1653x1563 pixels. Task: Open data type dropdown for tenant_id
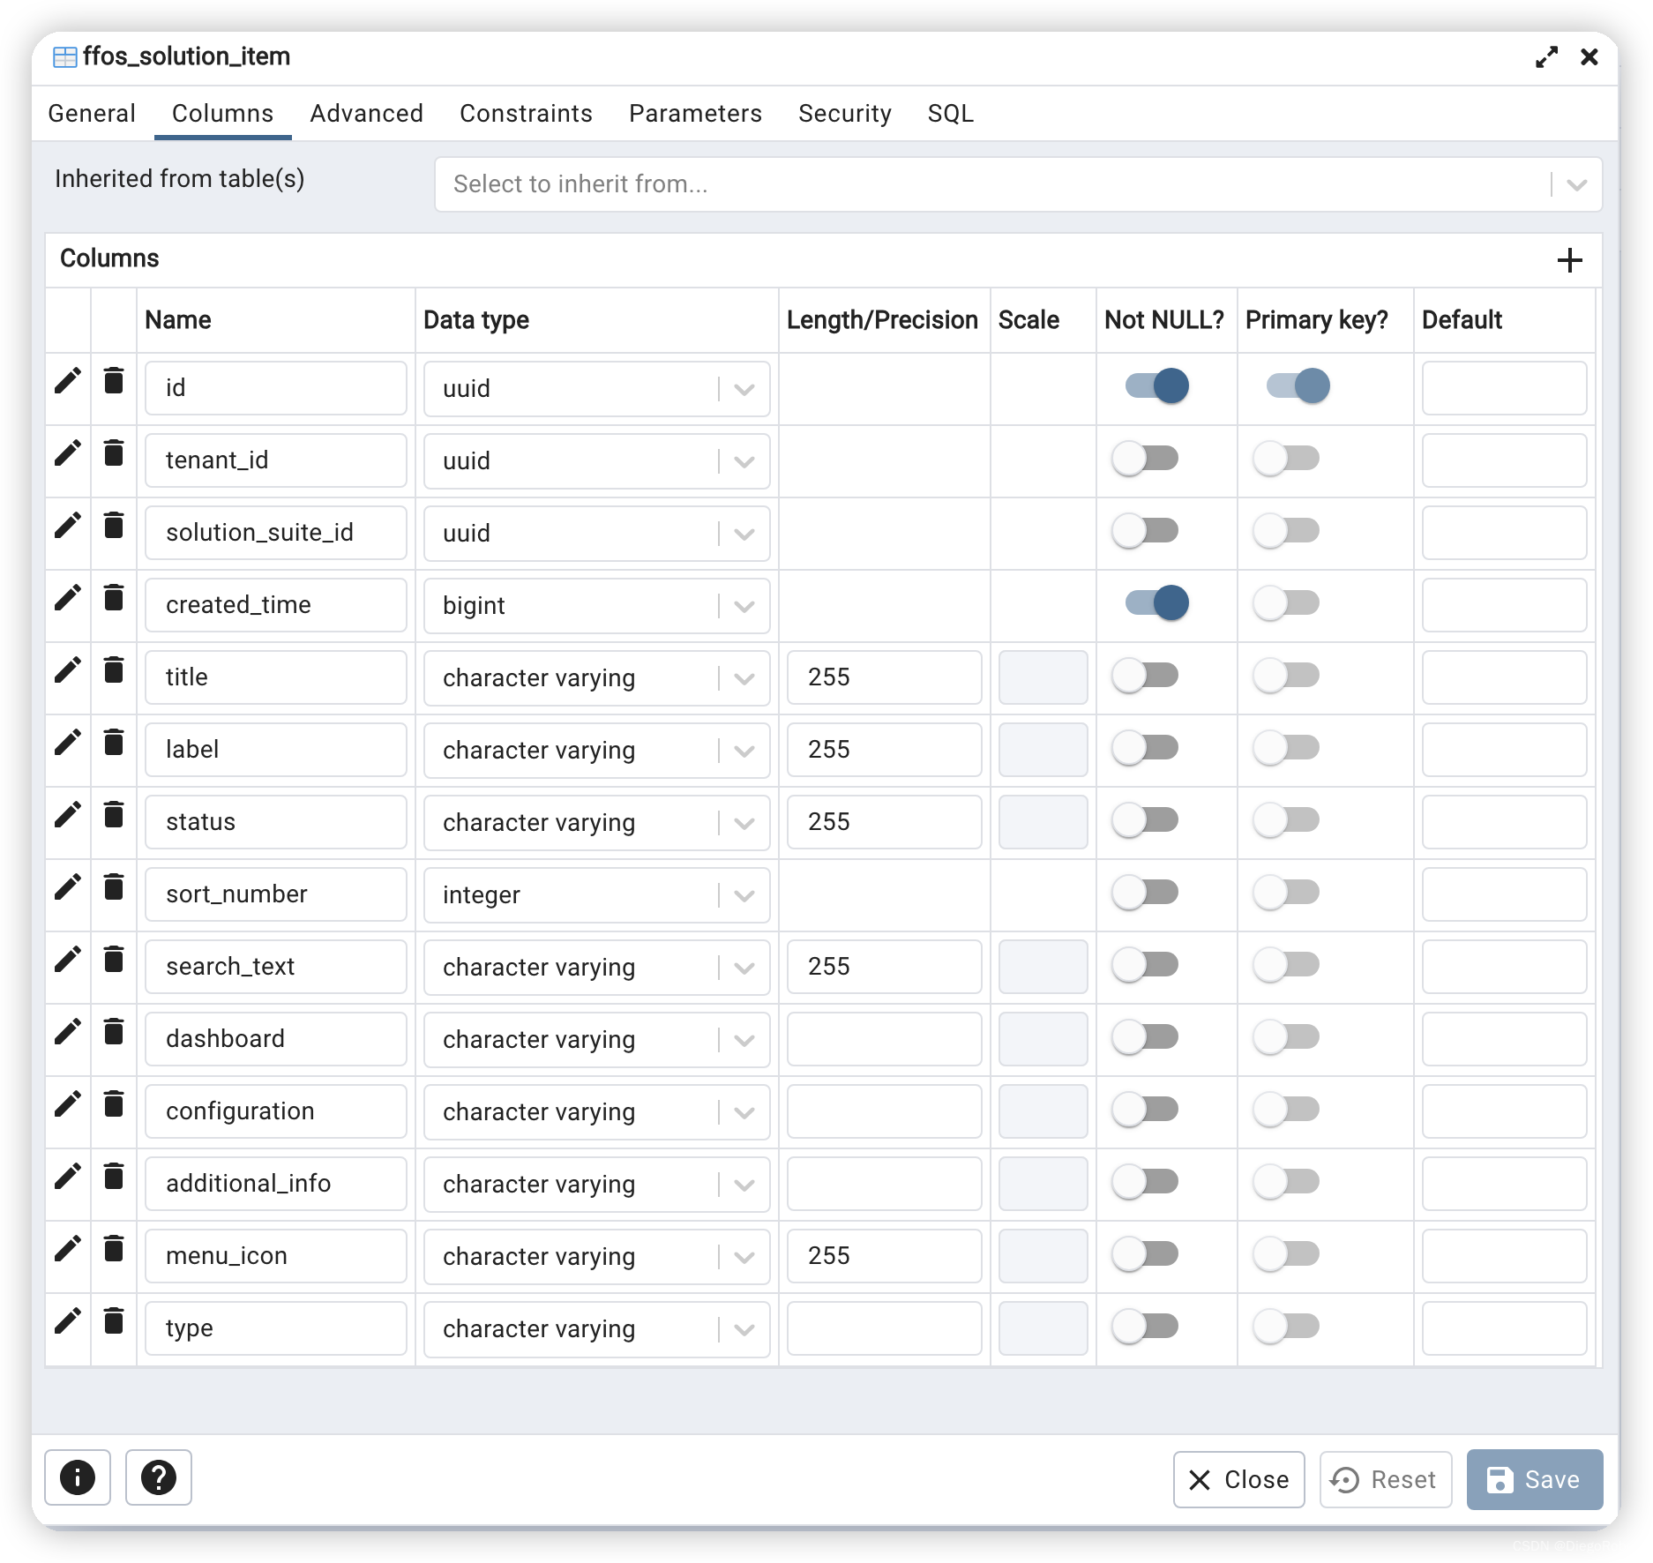click(596, 460)
